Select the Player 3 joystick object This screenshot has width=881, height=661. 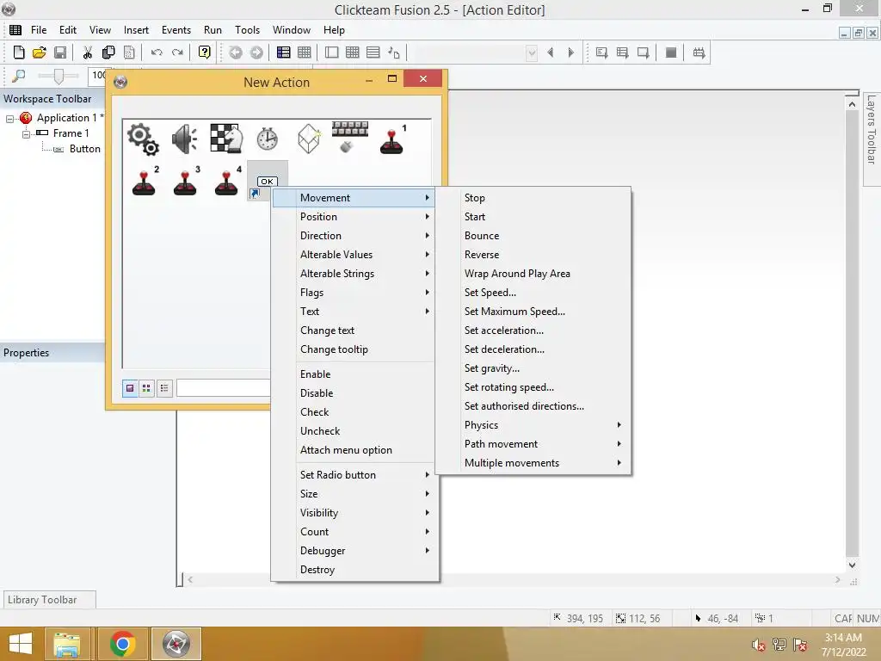[187, 181]
